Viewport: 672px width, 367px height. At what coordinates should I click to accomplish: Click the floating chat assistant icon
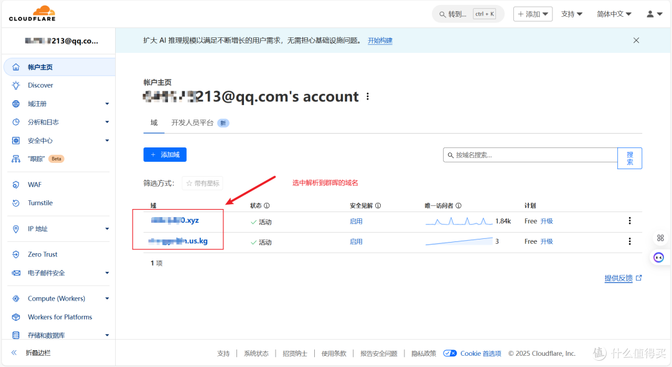tap(659, 258)
